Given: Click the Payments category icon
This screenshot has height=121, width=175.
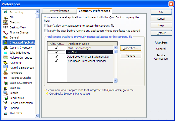Looking at the screenshot, I should click(5, 63).
